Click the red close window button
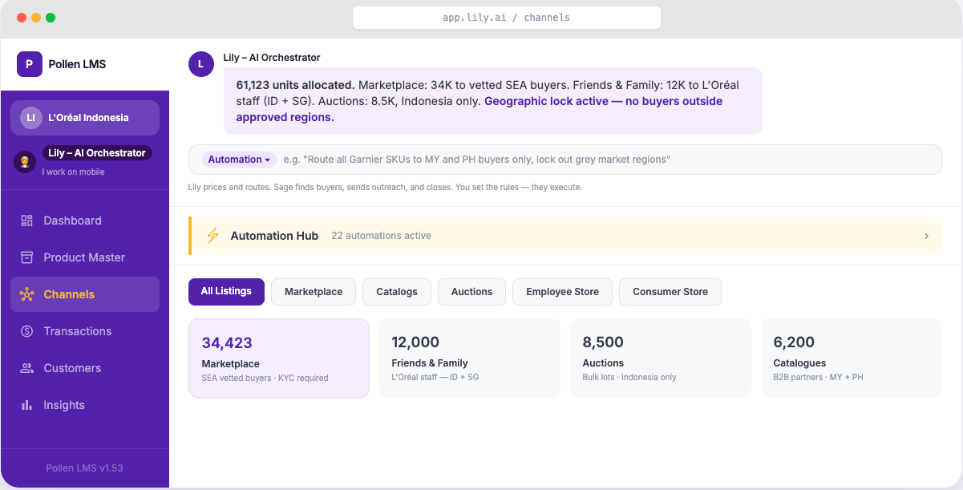Viewport: 963px width, 490px height. (x=22, y=18)
